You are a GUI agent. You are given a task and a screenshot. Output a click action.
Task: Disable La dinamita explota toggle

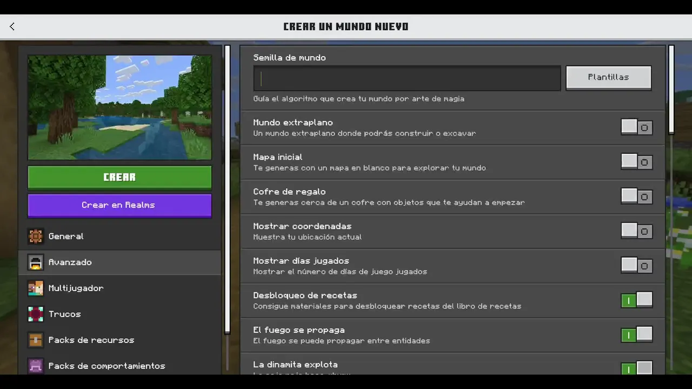point(636,368)
